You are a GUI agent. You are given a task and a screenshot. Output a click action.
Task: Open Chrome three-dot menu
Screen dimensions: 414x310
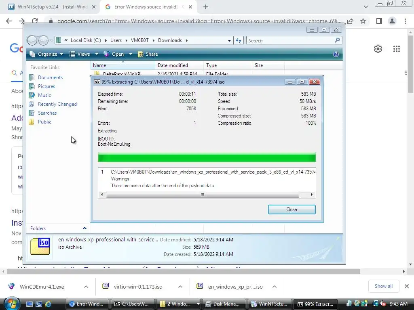coord(405,21)
